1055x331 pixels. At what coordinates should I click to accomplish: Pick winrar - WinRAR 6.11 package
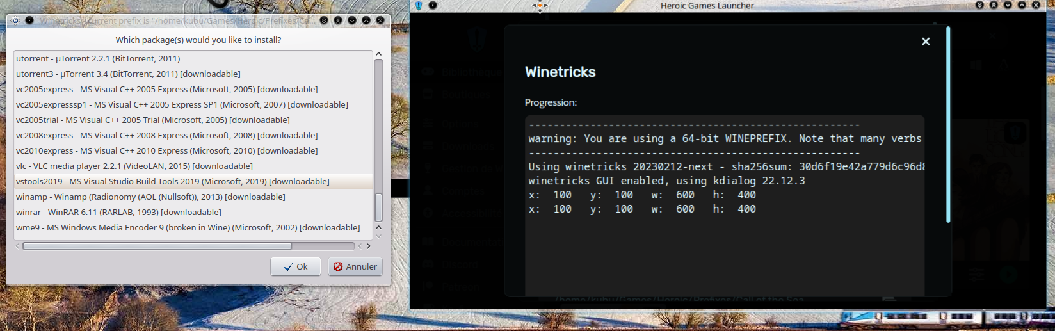pyautogui.click(x=193, y=212)
